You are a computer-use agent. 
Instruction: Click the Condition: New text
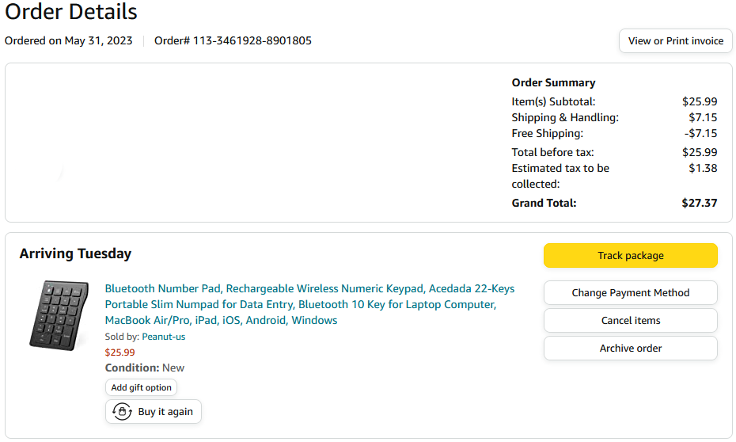click(x=145, y=368)
